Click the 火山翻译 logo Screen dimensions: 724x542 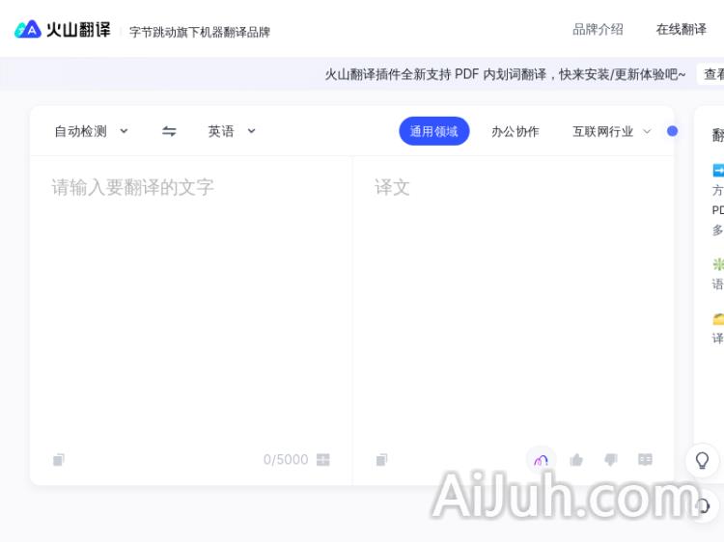click(63, 30)
